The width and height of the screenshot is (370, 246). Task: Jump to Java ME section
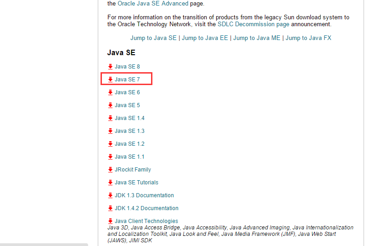(x=257, y=38)
